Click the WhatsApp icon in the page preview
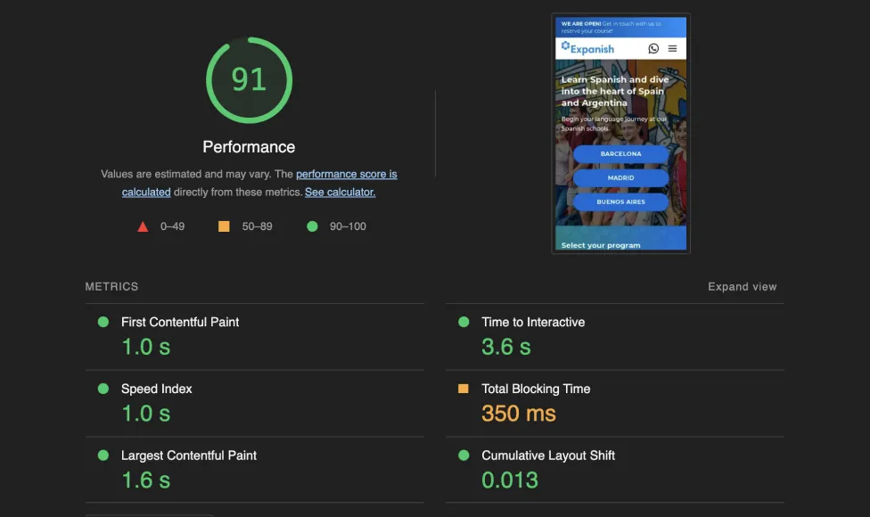This screenshot has height=517, width=870. (x=653, y=49)
